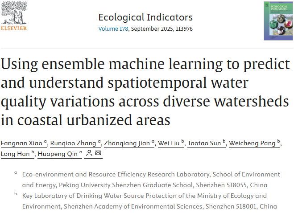Click the Elsevier tree logo

pyautogui.click(x=13, y=12)
